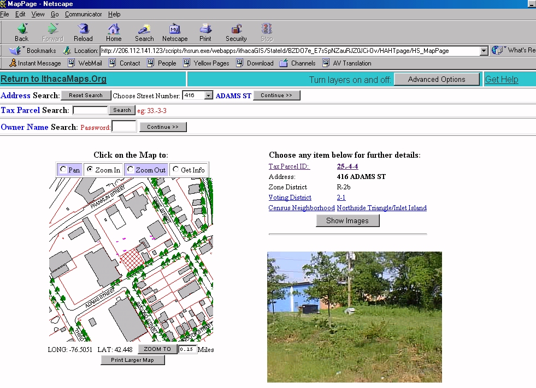536x388 pixels.
Task: Follow the Return to IthacaMaps.Org link
Action: 54,79
